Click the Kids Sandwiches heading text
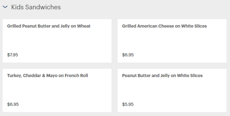The height and width of the screenshot is (116, 230). 36,7
